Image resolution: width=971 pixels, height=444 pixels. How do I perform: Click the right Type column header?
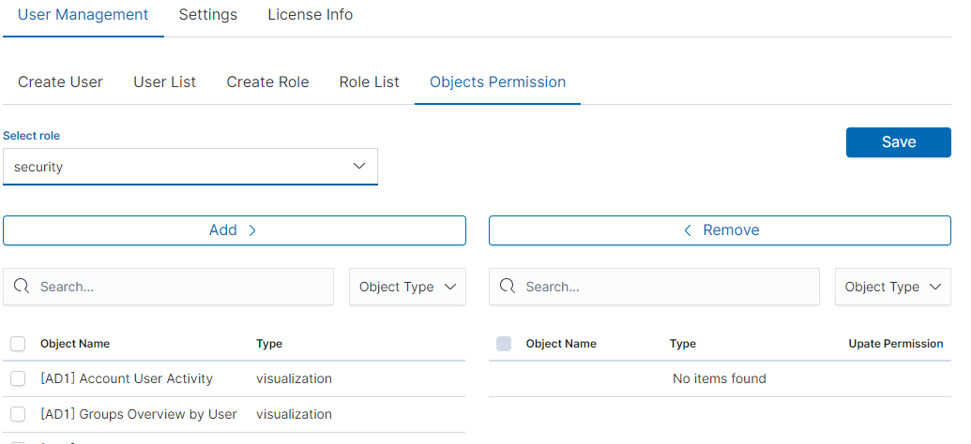click(x=682, y=344)
